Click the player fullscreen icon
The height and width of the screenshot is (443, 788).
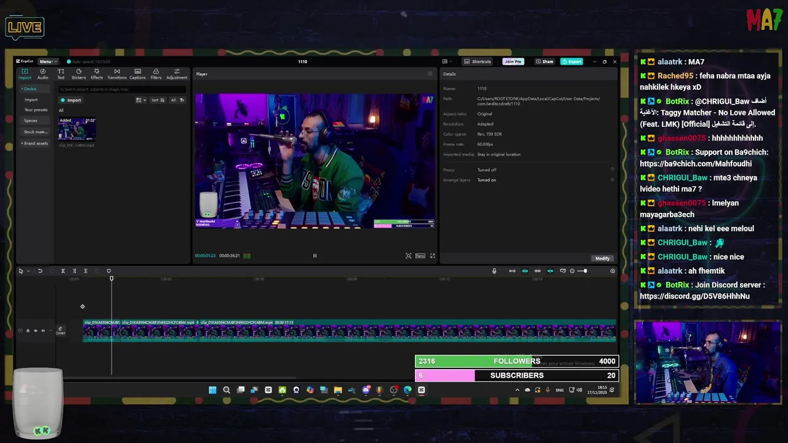[x=432, y=256]
